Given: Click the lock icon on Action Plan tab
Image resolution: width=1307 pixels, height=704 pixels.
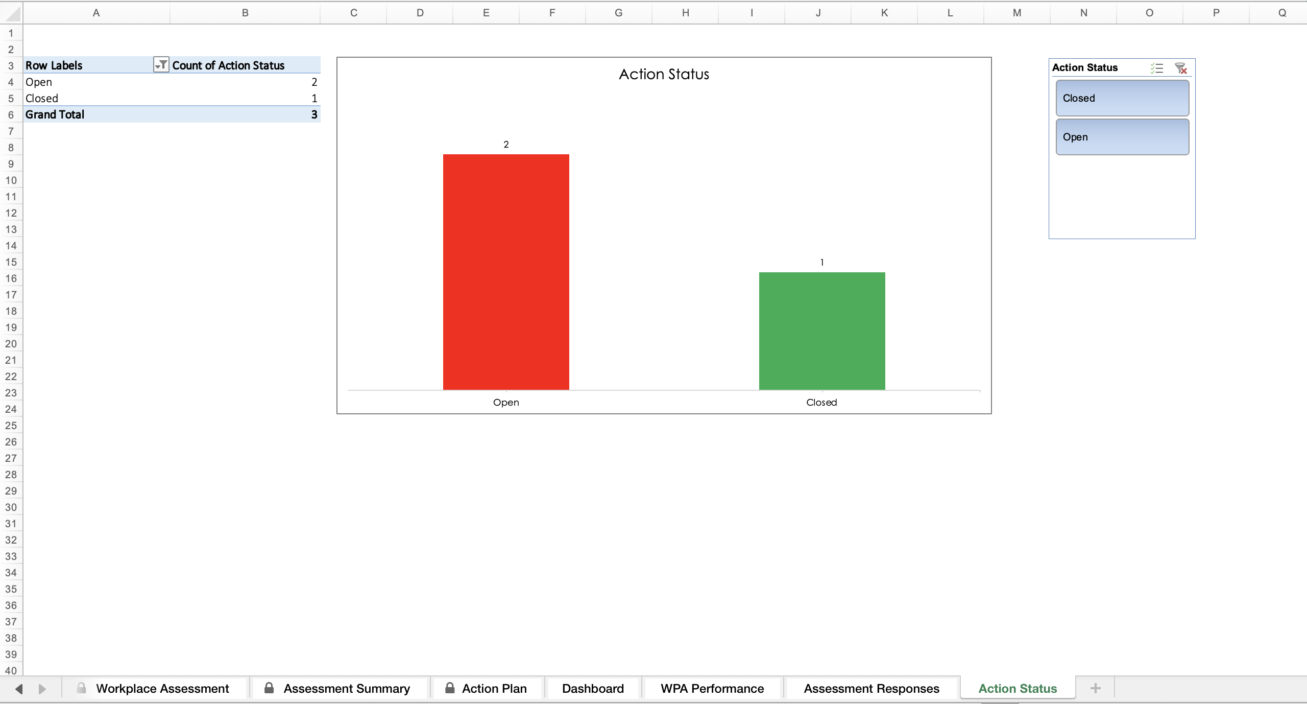Looking at the screenshot, I should 450,688.
